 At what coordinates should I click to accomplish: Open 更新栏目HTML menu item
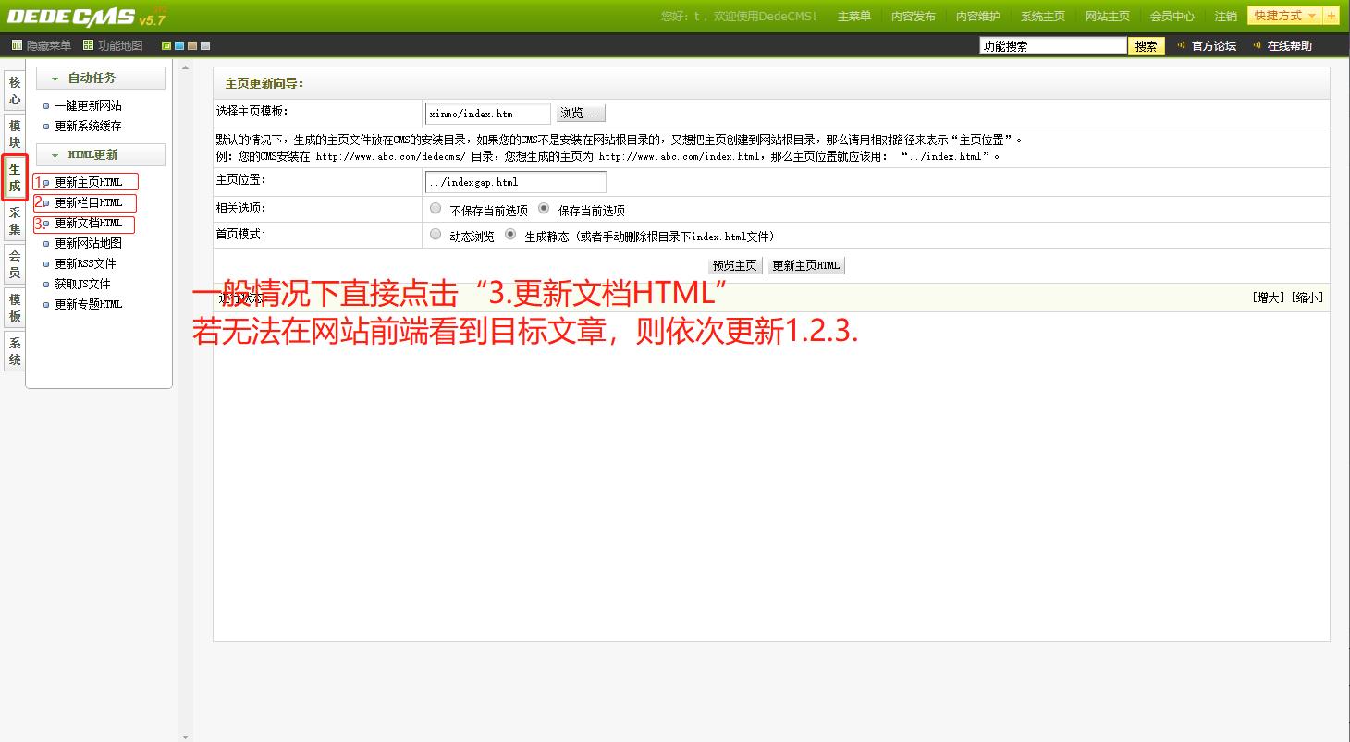88,202
